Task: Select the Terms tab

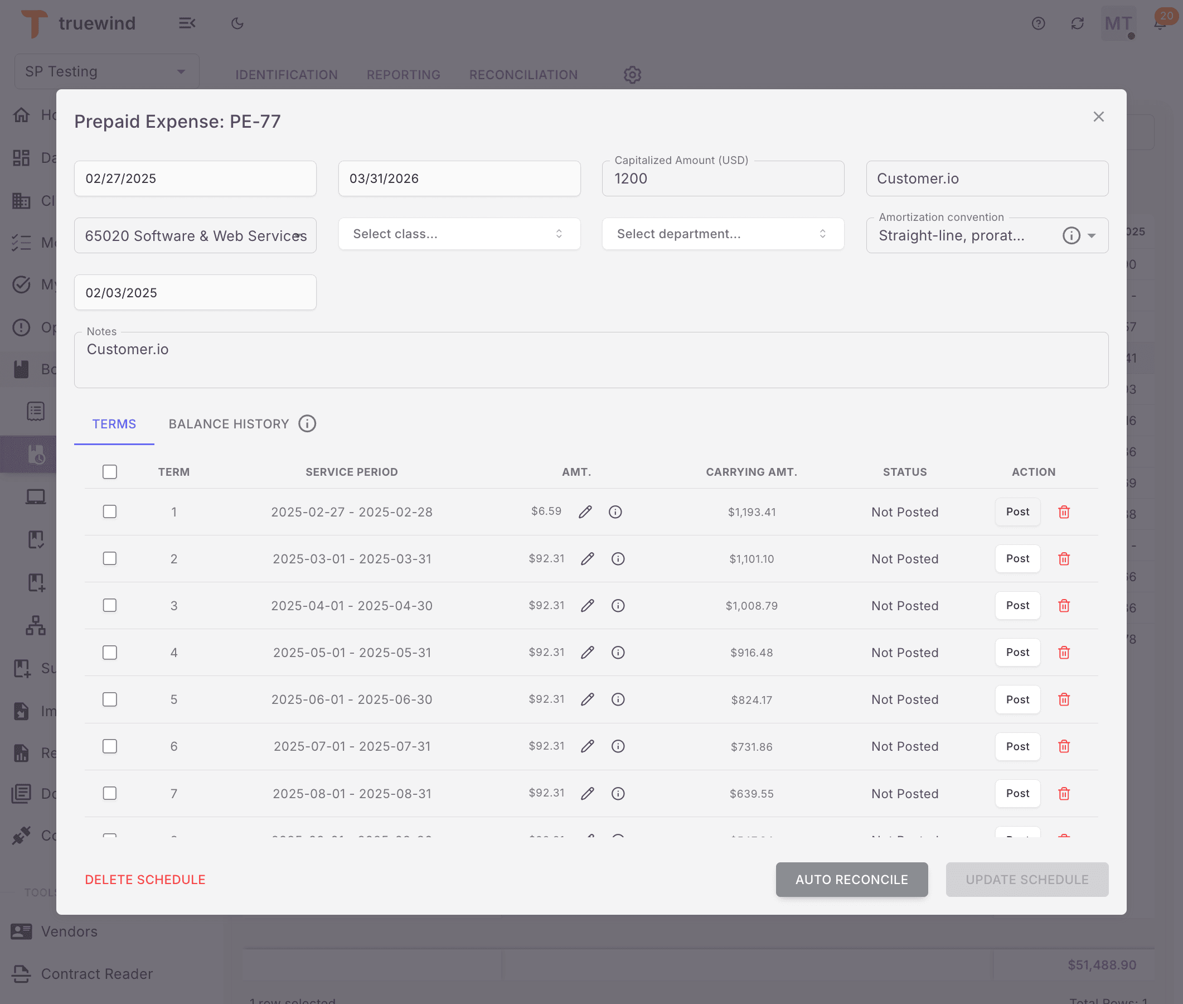Action: 114,424
